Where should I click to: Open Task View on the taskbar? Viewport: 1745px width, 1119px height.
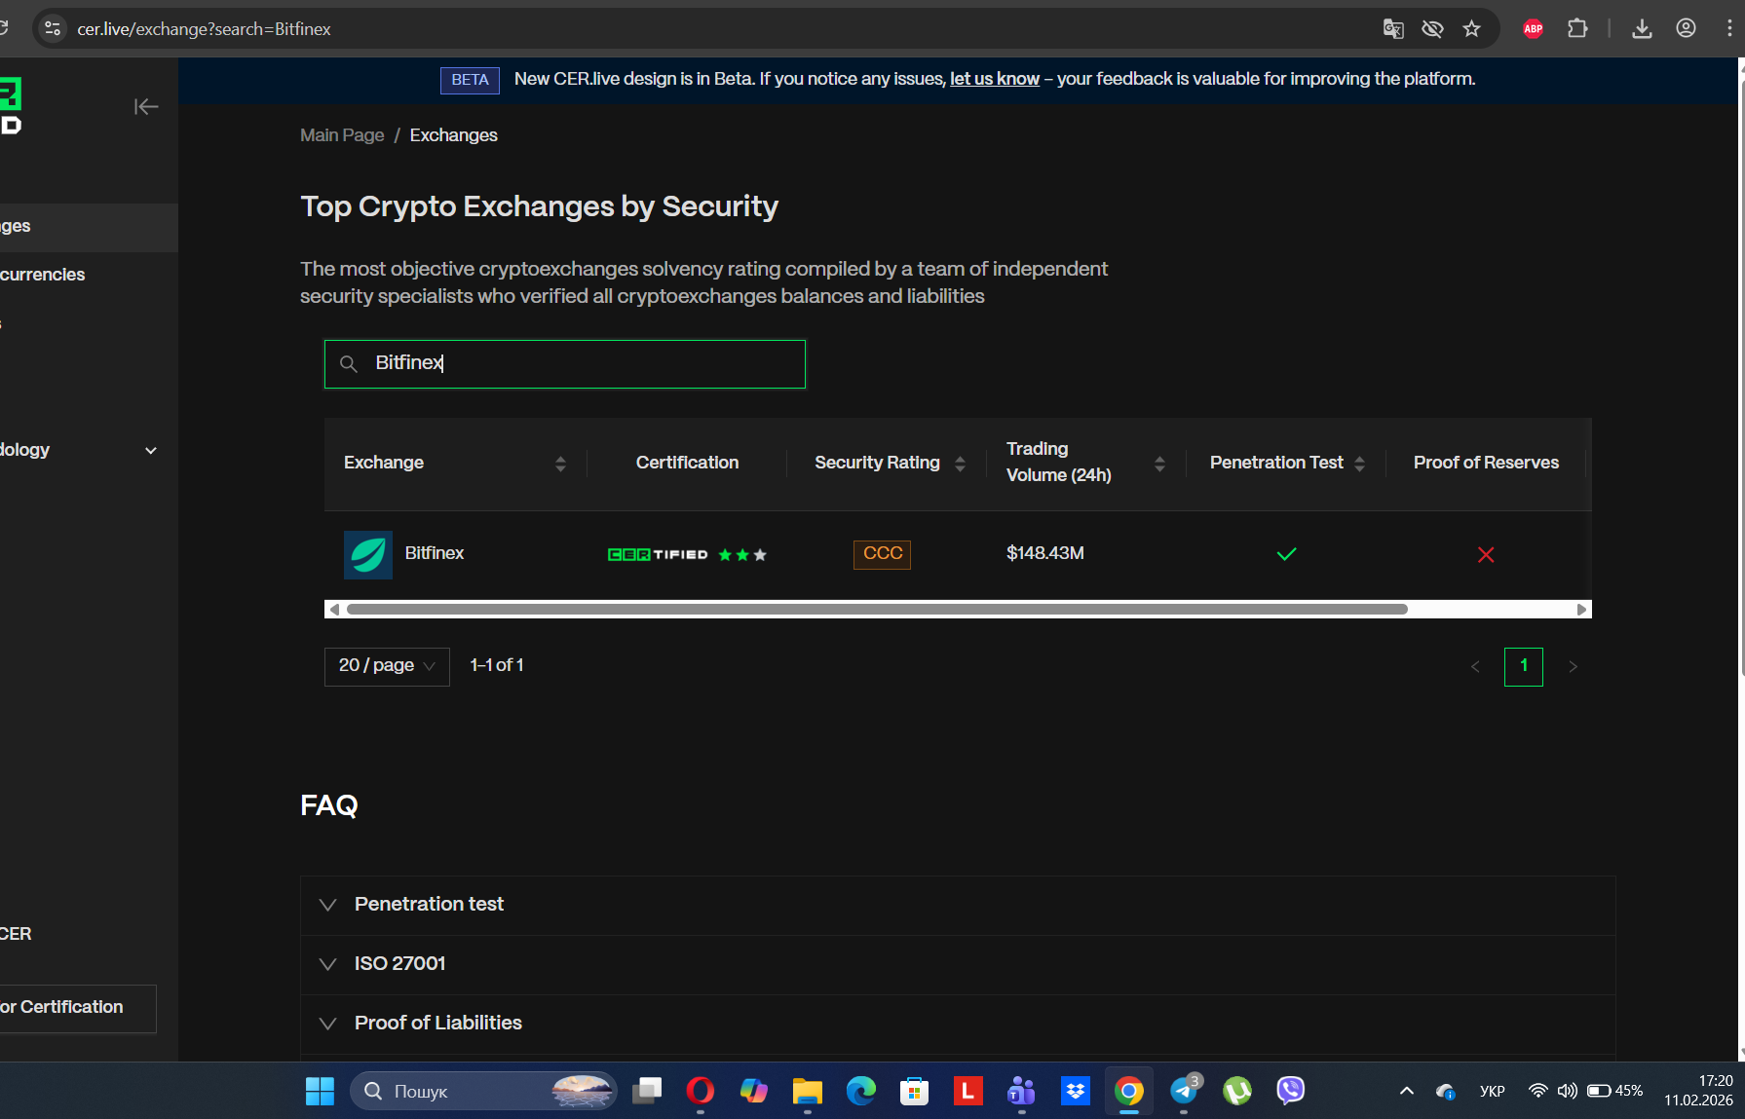click(647, 1091)
